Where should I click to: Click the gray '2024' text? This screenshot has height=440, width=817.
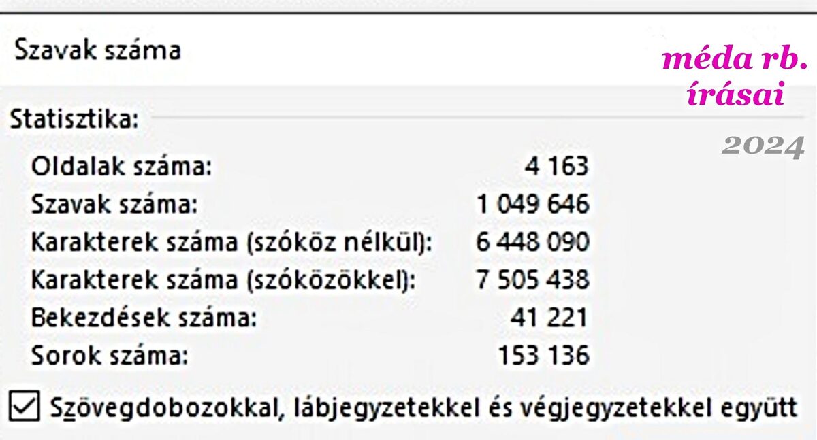(763, 146)
